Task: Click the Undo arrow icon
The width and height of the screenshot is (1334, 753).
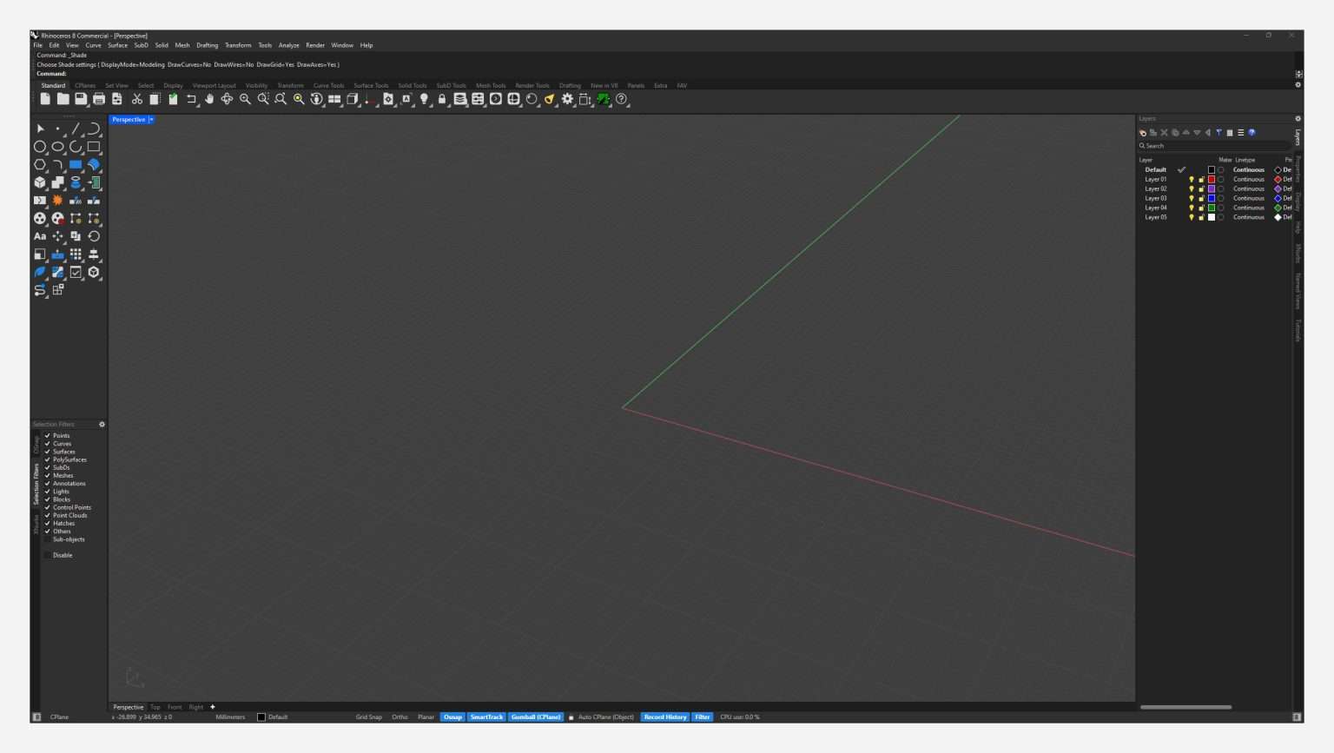Action: (x=191, y=99)
